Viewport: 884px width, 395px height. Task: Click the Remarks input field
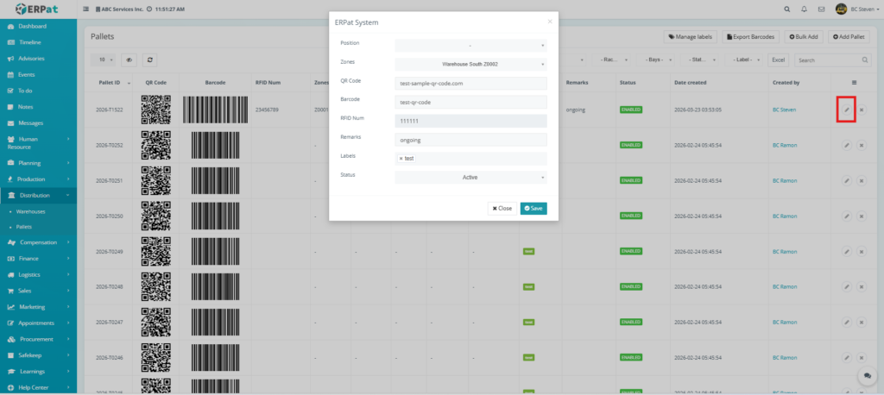point(470,140)
